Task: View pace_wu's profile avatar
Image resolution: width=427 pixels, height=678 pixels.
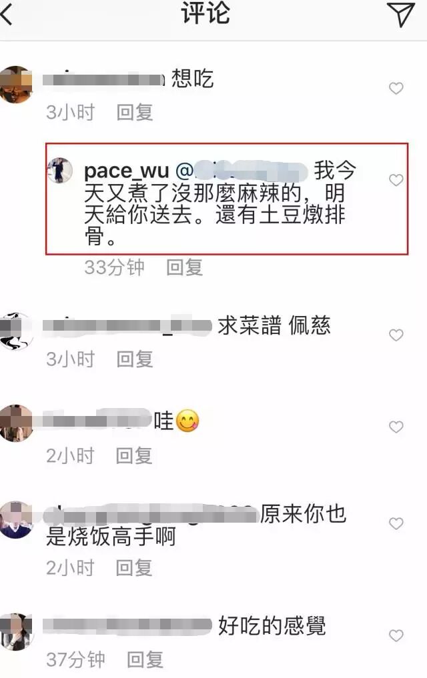Action: 59,170
